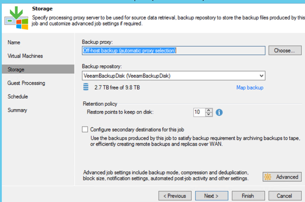Decrease restore points with down arrow
Image resolution: width=305 pixels, height=202 pixels.
click(x=209, y=115)
